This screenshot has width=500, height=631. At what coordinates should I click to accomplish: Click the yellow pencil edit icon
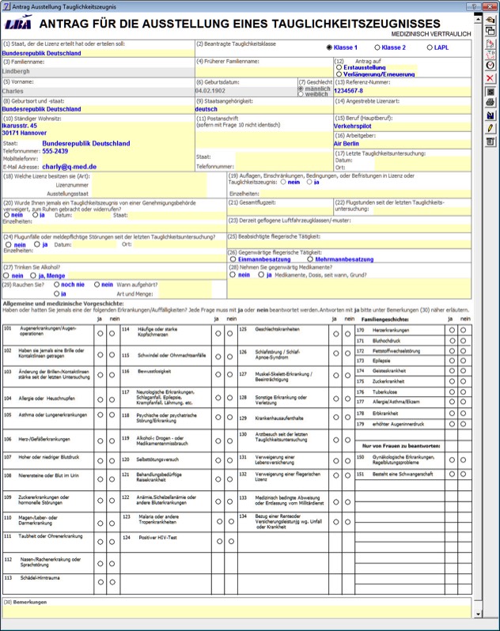coord(491,128)
